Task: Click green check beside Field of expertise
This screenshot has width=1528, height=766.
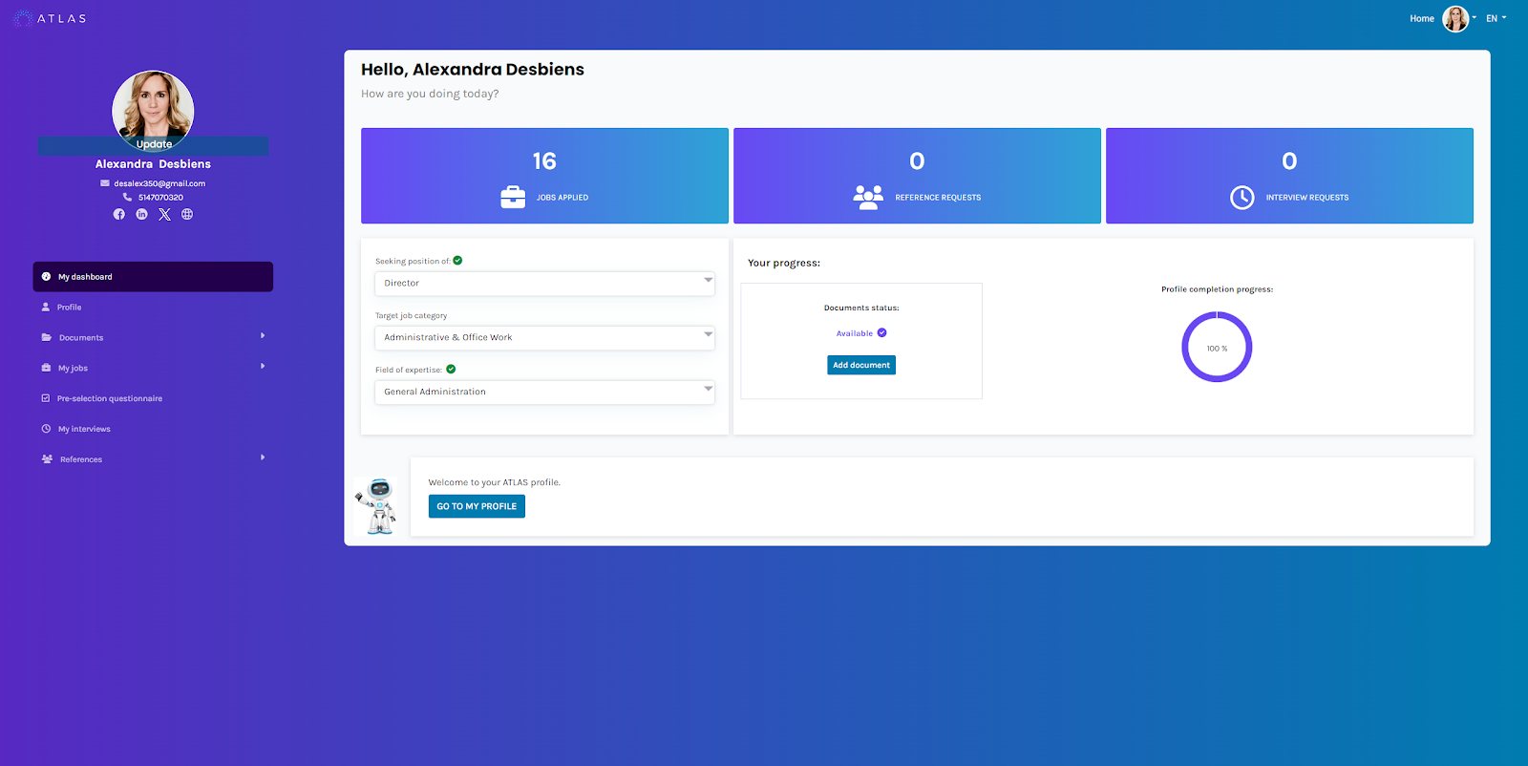Action: coord(451,369)
